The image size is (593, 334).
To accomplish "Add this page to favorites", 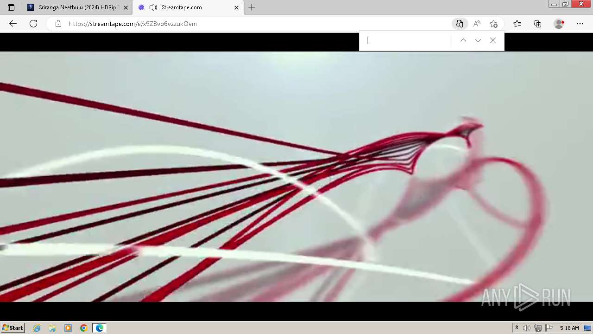I will [x=494, y=24].
